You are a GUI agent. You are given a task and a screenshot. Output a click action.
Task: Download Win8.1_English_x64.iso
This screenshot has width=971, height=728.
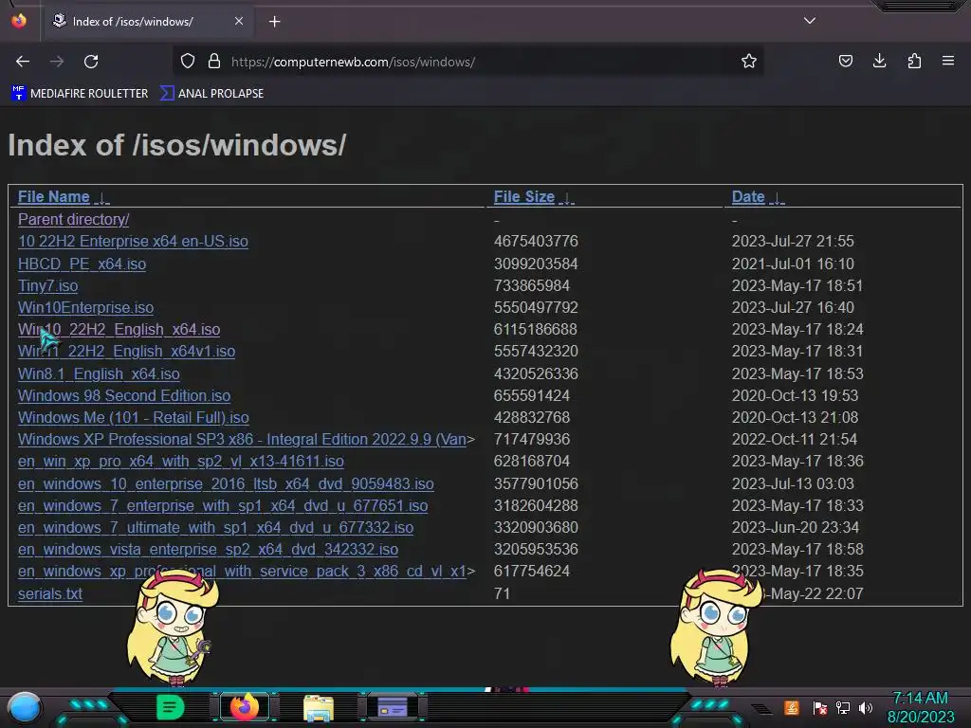pyautogui.click(x=99, y=373)
